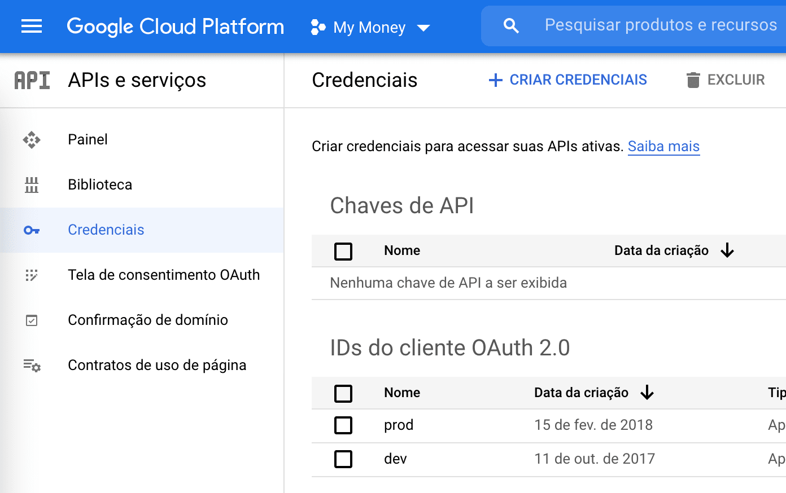786x493 pixels.
Task: Check the dev row checkbox
Action: 343,459
